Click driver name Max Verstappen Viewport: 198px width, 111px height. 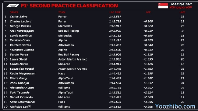click(22, 31)
